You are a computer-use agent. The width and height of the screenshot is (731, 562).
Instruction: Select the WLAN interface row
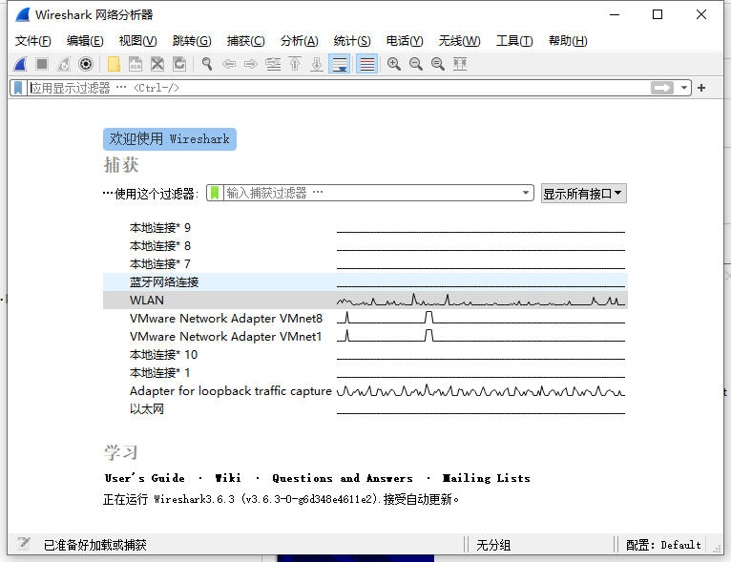365,301
